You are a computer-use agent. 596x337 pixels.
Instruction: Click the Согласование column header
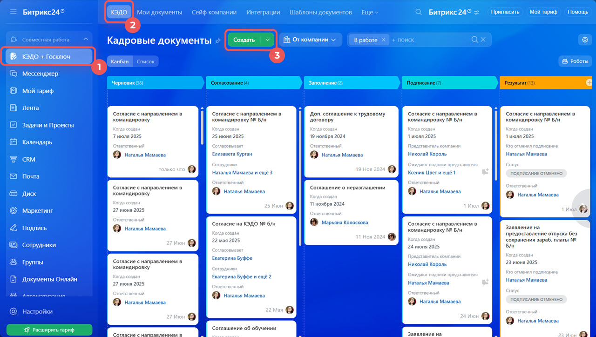pos(254,82)
